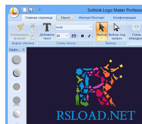Apply the second bevel effect sphere
This screenshot has width=142, height=124.
tap(17, 73)
